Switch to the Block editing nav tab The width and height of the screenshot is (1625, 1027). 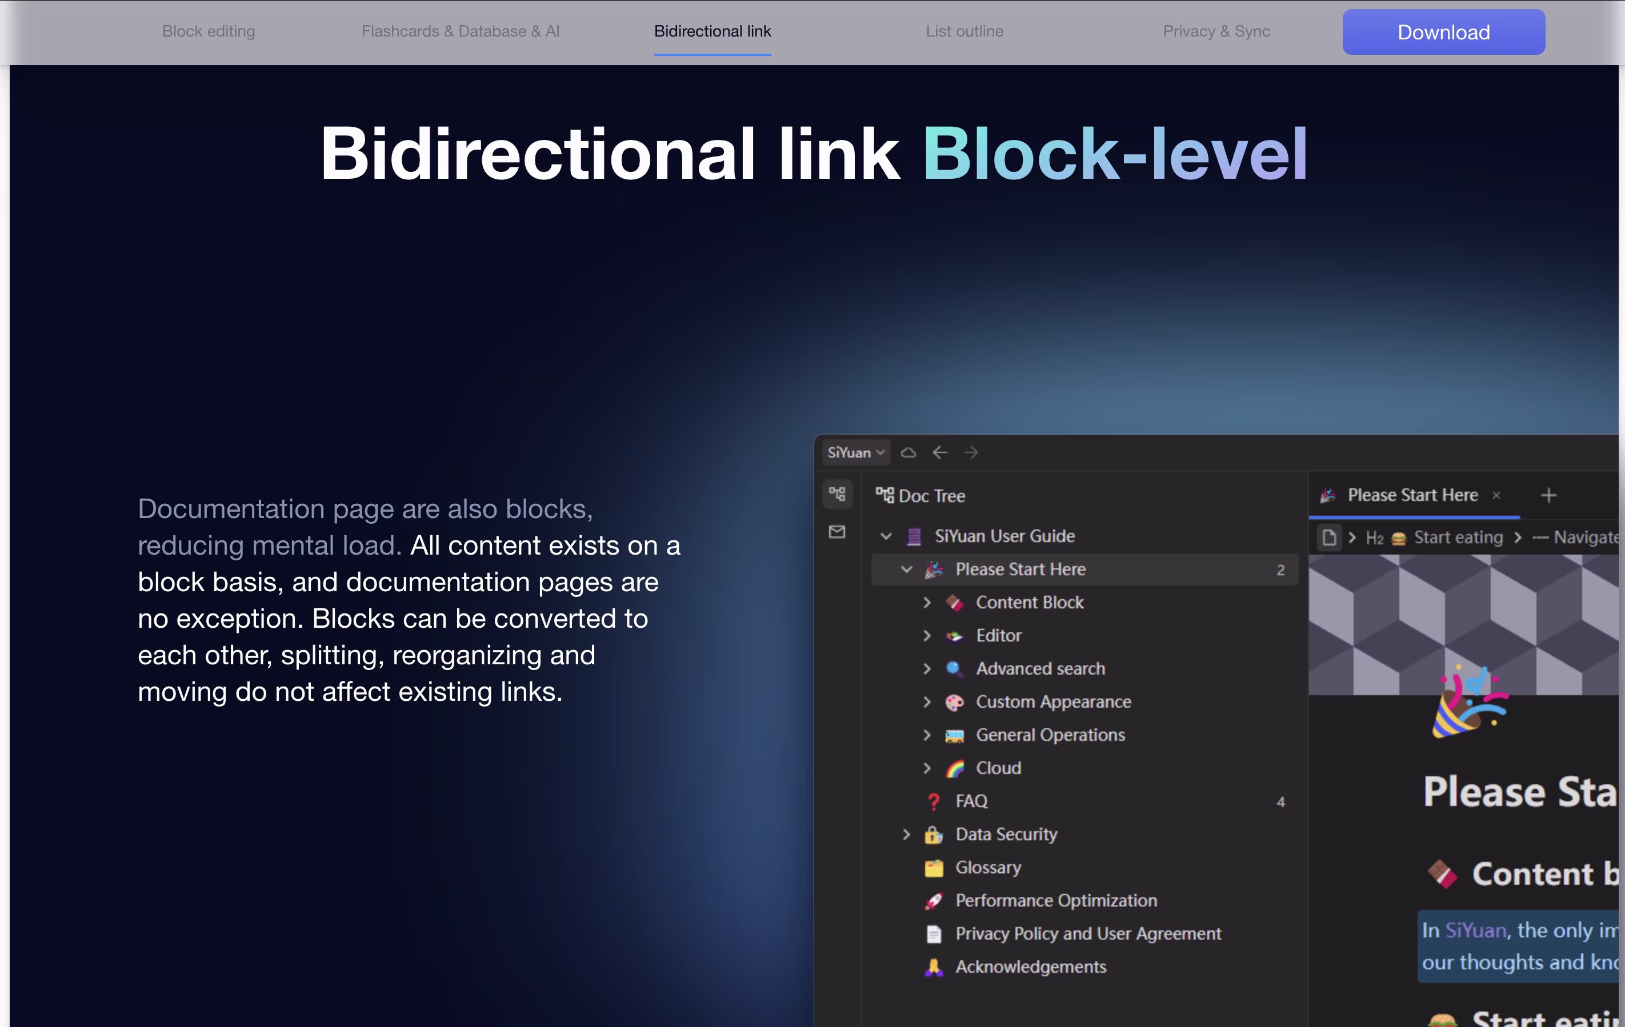(x=209, y=32)
